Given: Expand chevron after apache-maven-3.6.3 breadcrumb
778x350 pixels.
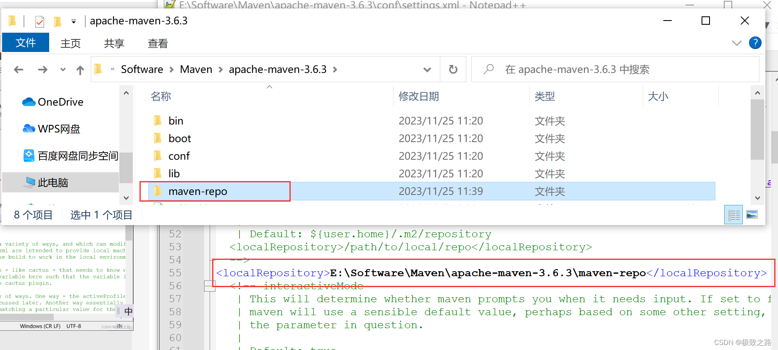Looking at the screenshot, I should coord(335,70).
